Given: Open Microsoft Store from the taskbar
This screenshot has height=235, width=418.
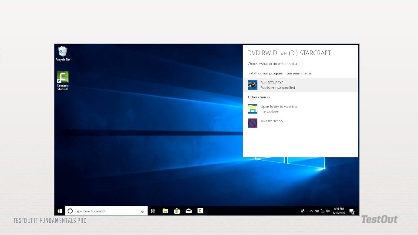Looking at the screenshot, I should pos(177,211).
